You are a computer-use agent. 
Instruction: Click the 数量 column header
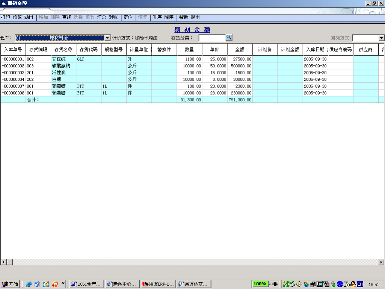pyautogui.click(x=189, y=49)
